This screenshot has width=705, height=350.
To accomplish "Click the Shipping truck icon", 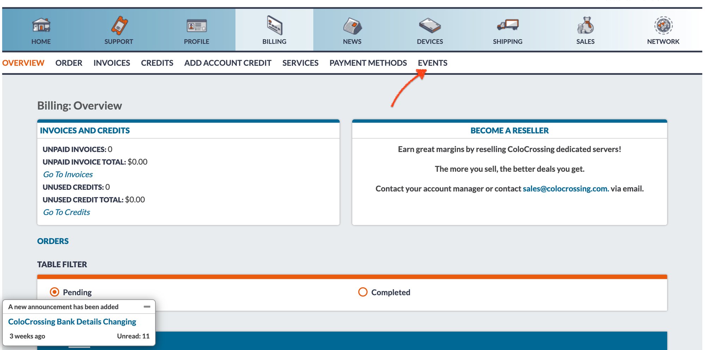I will point(508,25).
